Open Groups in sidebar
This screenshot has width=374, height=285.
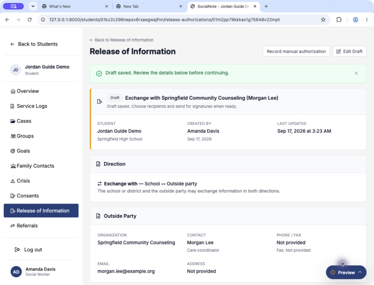pyautogui.click(x=41, y=136)
